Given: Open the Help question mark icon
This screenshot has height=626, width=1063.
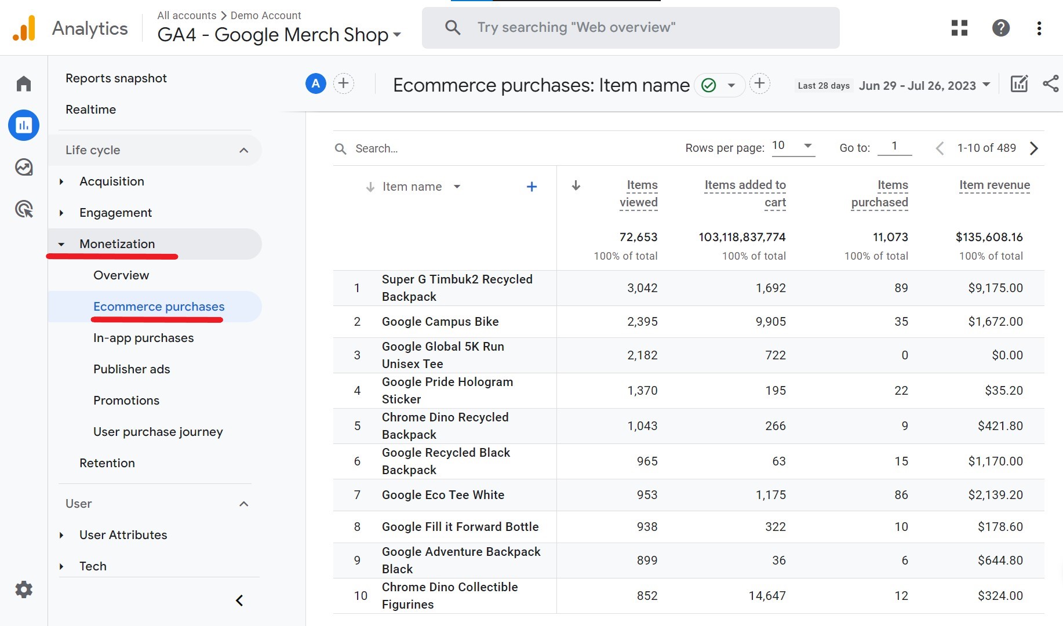Looking at the screenshot, I should click(x=1001, y=28).
